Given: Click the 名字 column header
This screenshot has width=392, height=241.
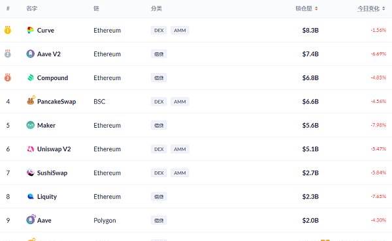Looking at the screenshot, I should (32, 8).
